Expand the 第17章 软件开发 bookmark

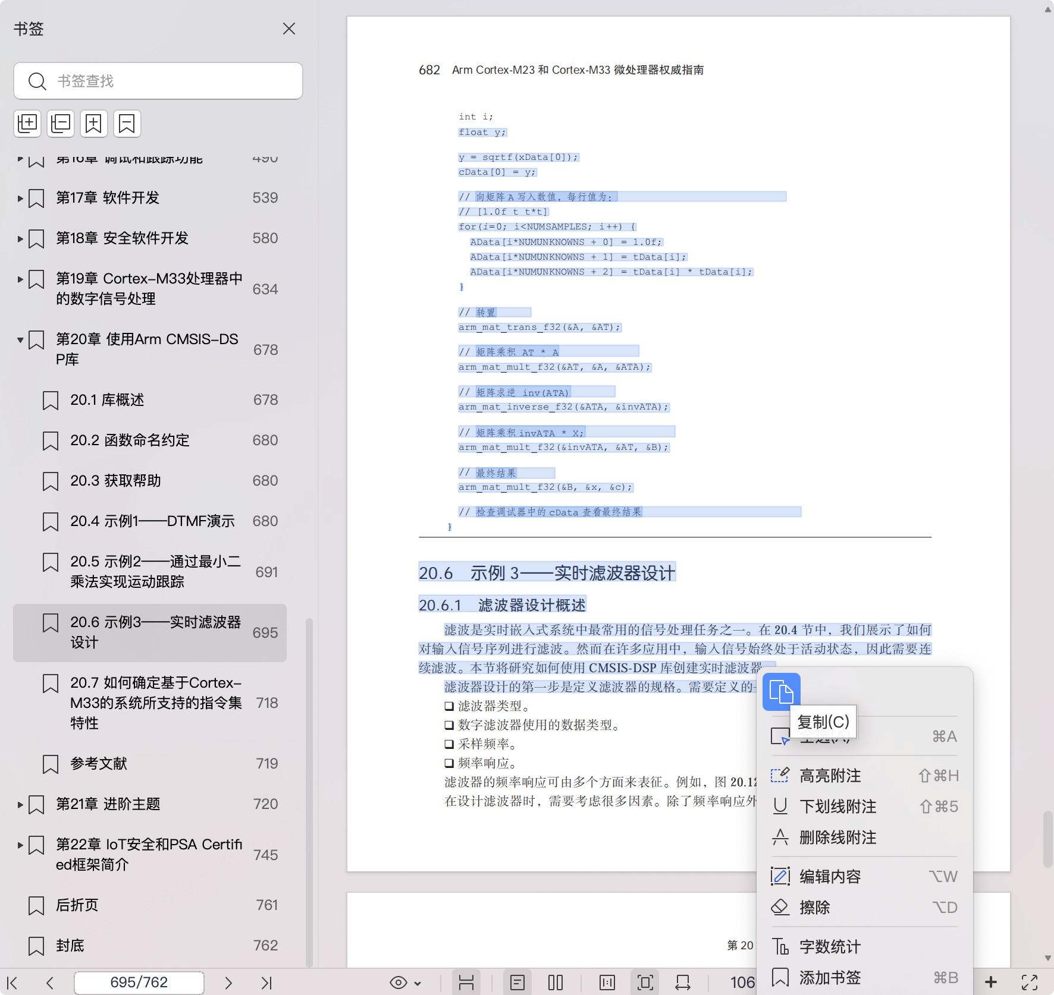tap(20, 198)
